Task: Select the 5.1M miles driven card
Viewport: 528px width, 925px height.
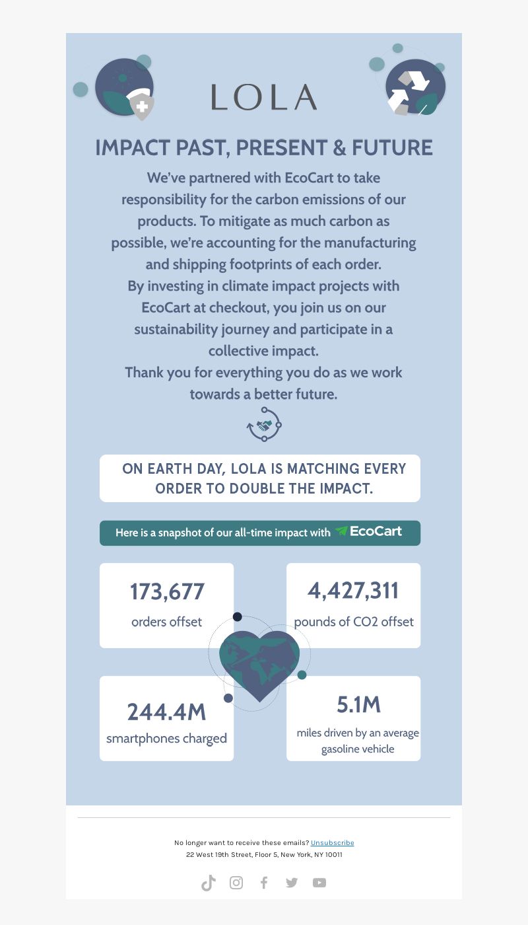Action: pos(353,718)
